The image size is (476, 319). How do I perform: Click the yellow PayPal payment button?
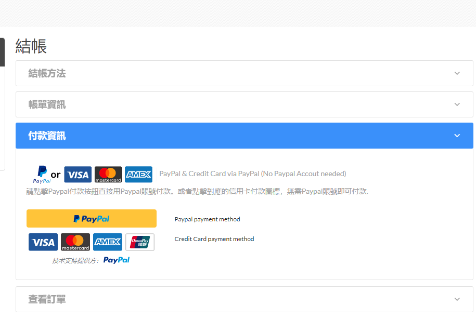[92, 218]
